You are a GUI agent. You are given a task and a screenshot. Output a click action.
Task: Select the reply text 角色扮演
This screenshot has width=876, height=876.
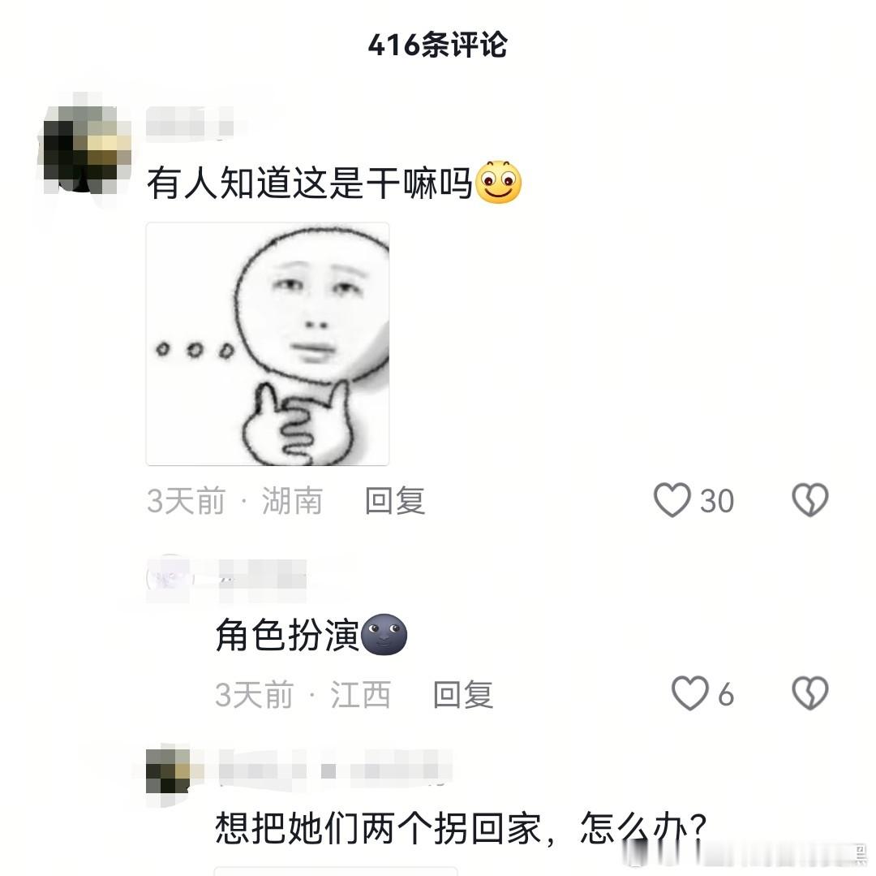click(x=287, y=635)
